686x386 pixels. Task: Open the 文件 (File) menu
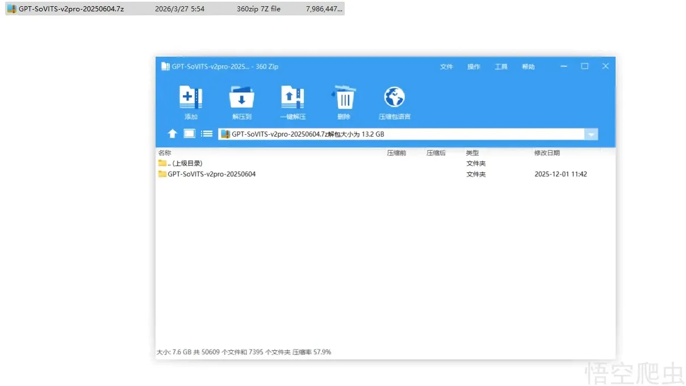(446, 67)
